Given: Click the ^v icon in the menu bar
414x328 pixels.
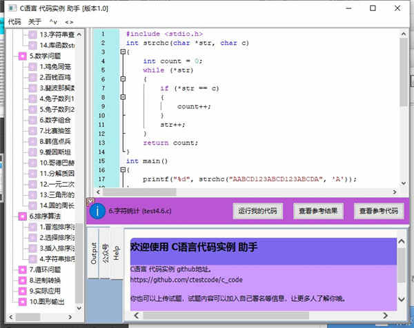Looking at the screenshot, I should 53,22.
